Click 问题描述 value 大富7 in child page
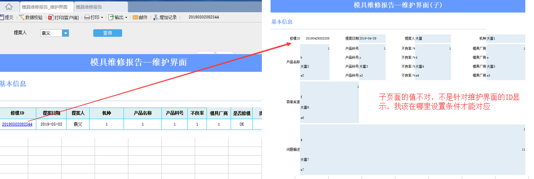534x179 pixels. [x=305, y=160]
